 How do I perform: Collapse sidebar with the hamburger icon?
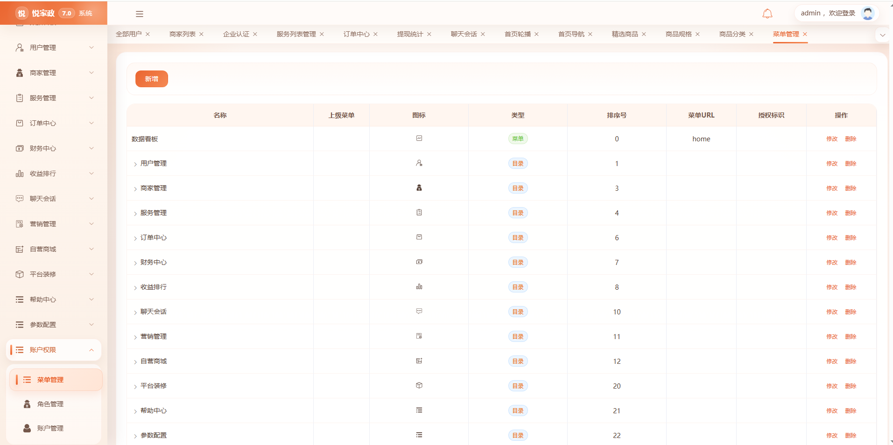click(x=140, y=14)
